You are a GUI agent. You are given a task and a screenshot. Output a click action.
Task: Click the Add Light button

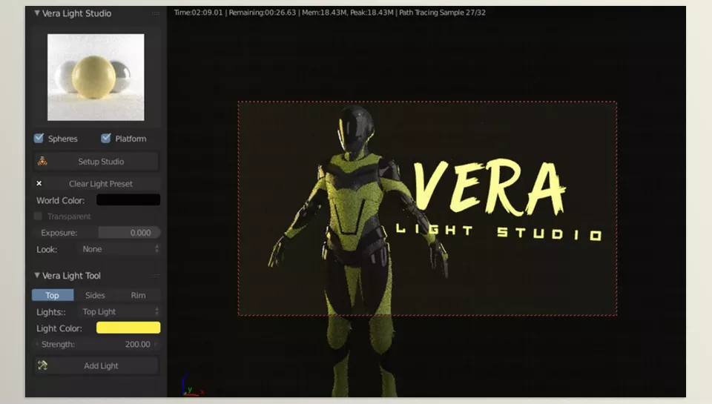click(96, 366)
